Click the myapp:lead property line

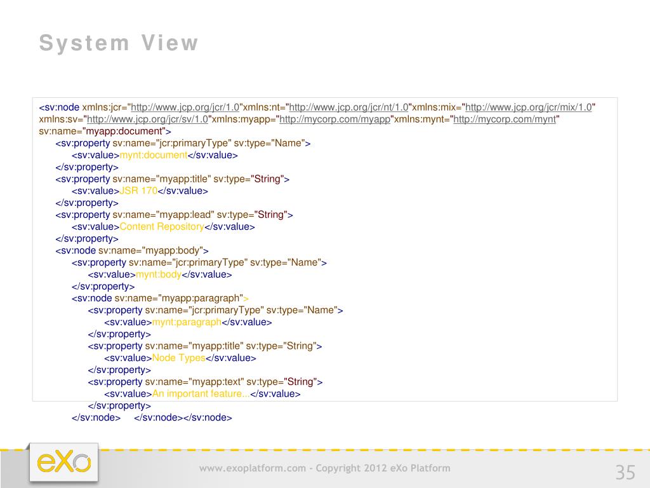pos(174,215)
